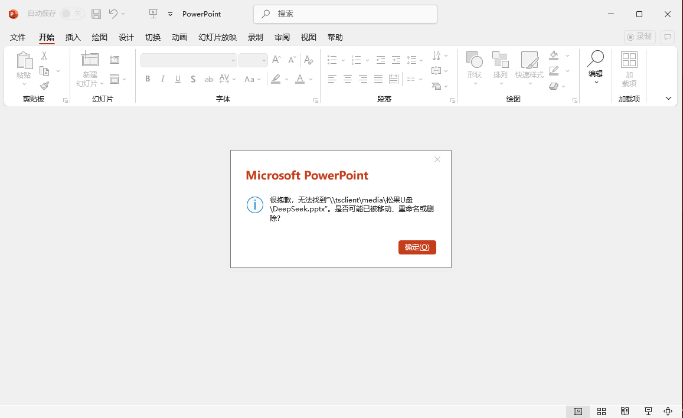Screen dimensions: 683x418
Task: Click Slide Show icon in status bar
Action: pyautogui.click(x=648, y=412)
